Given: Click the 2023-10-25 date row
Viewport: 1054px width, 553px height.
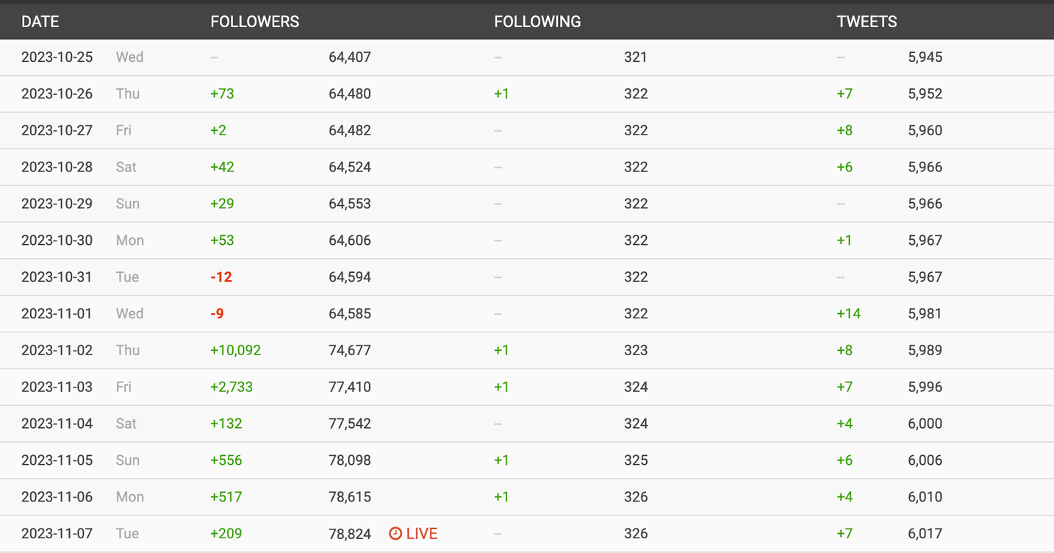Looking at the screenshot, I should click(x=527, y=57).
